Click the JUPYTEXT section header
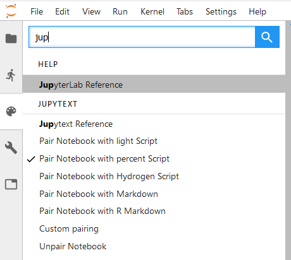 coord(58,104)
